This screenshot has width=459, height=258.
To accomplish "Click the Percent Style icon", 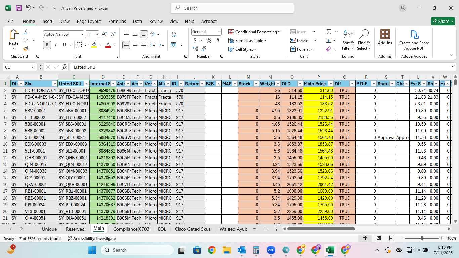I will (209, 40).
